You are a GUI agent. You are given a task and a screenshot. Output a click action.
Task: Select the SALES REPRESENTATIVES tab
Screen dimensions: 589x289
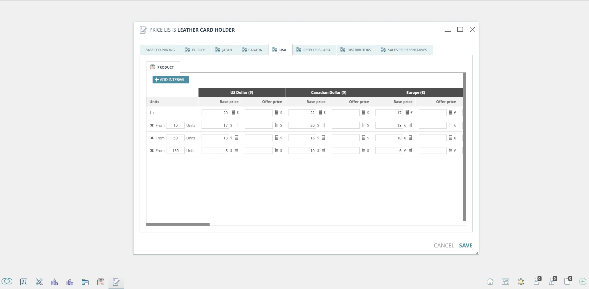[407, 50]
